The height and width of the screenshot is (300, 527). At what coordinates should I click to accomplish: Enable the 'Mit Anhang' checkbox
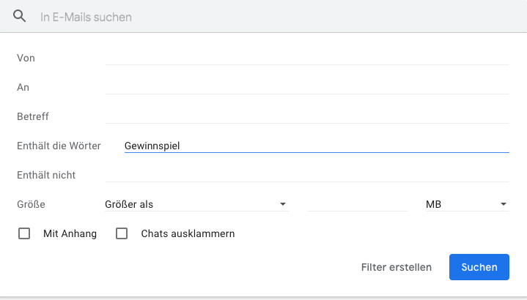coord(24,233)
